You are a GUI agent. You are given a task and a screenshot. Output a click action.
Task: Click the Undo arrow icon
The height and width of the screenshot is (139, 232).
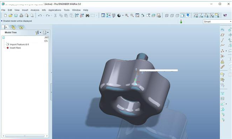coord(40,15)
